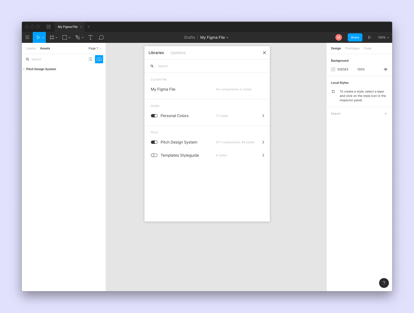Image resolution: width=414 pixels, height=313 pixels.
Task: Add an export setting with plus
Action: 386,114
